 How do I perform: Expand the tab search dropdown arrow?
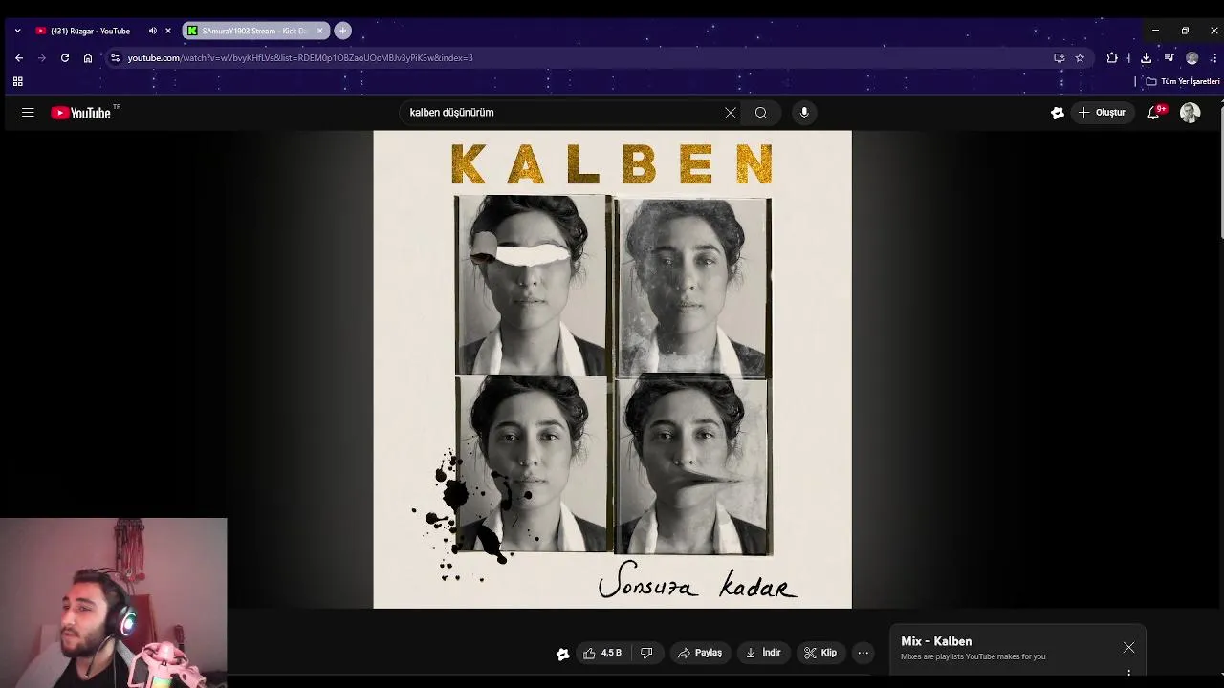(17, 31)
